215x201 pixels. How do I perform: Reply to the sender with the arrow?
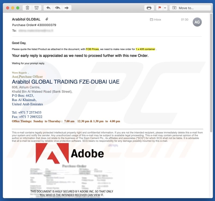tap(48, 8)
